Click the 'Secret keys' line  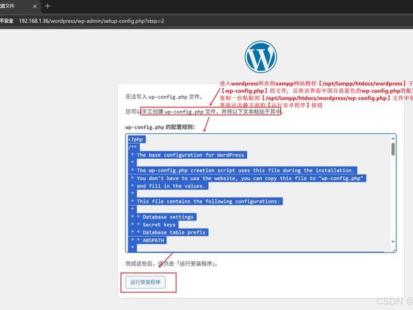tap(159, 225)
